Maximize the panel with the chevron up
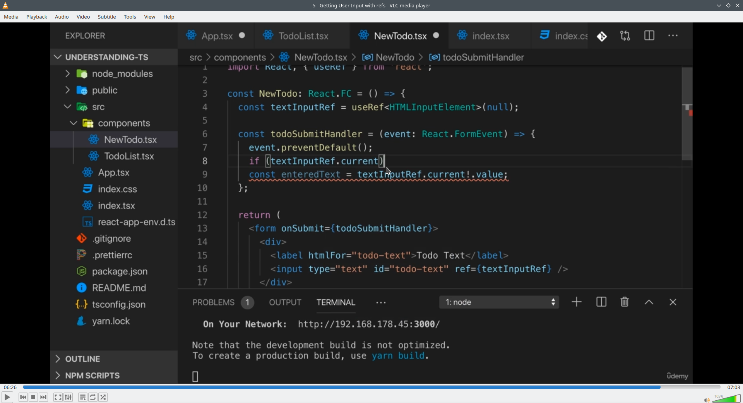Image resolution: width=743 pixels, height=403 pixels. [649, 302]
